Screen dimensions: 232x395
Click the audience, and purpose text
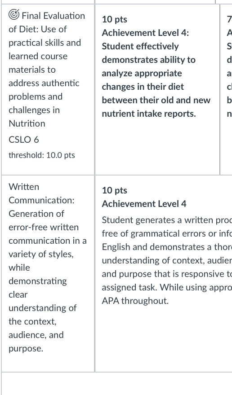coord(36,342)
